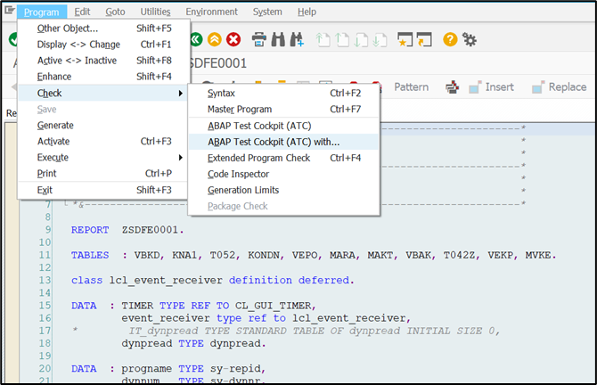Click the REPORT ZSDFE0001 code line
This screenshot has height=385, width=597.
coord(118,231)
